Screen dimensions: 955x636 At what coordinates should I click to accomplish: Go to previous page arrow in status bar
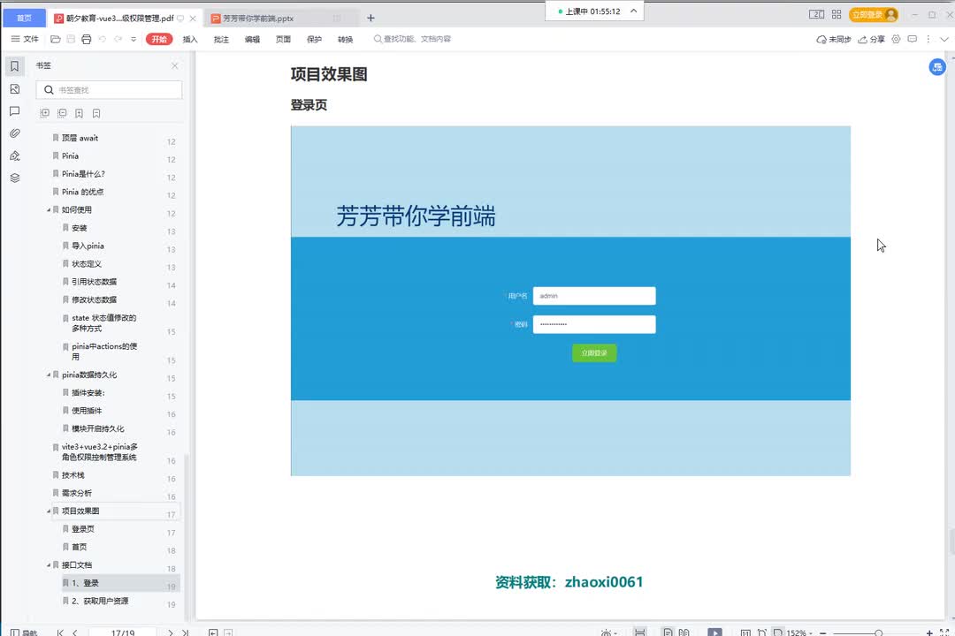[75, 632]
